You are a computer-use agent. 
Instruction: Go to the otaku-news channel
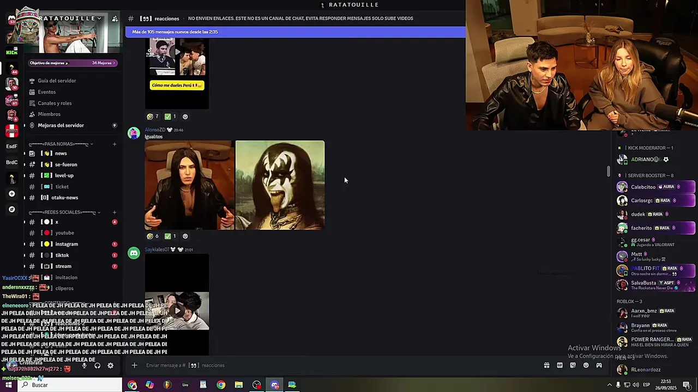tap(65, 198)
